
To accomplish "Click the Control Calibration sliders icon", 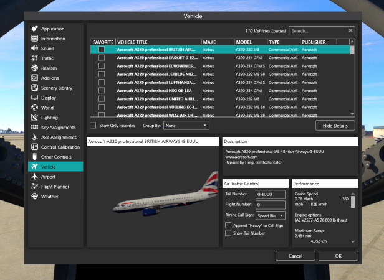I will coord(34,147).
